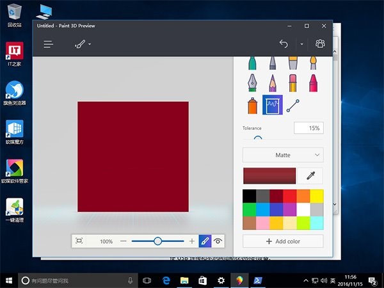Viewport: 384px width, 288px height.
Task: Open the history dropdown beside undo
Action: click(301, 44)
